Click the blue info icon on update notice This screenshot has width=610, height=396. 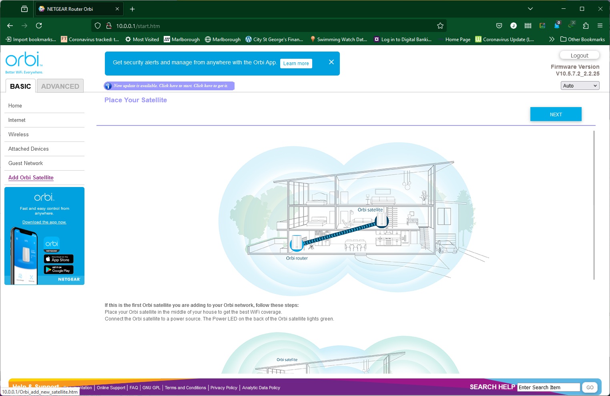click(x=108, y=86)
